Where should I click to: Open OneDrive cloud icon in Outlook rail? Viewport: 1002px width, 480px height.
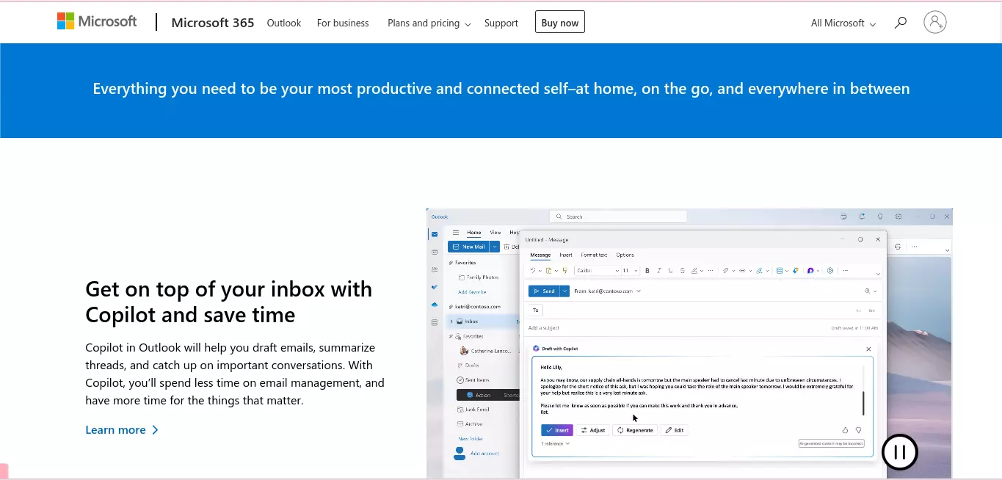click(x=435, y=305)
